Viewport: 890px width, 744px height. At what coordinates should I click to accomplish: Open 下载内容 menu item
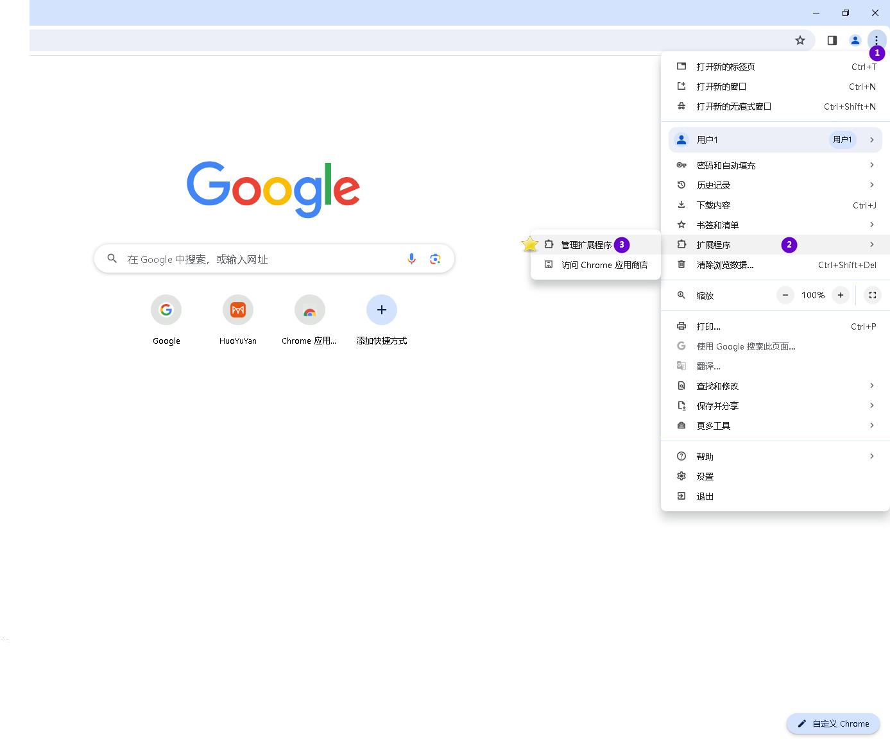click(775, 205)
